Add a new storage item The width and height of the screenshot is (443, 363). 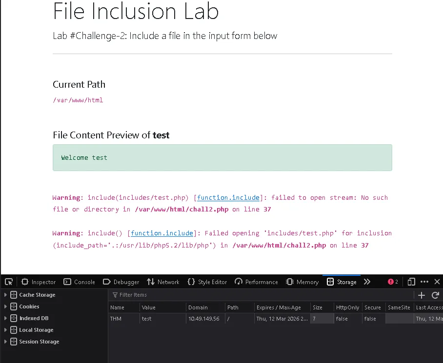pos(422,295)
